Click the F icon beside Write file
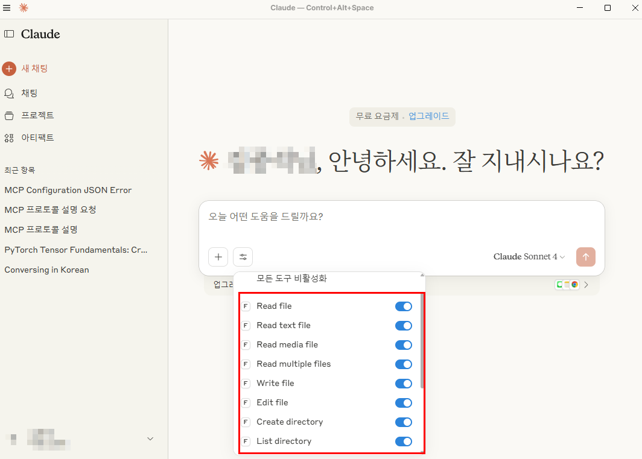 click(x=246, y=383)
